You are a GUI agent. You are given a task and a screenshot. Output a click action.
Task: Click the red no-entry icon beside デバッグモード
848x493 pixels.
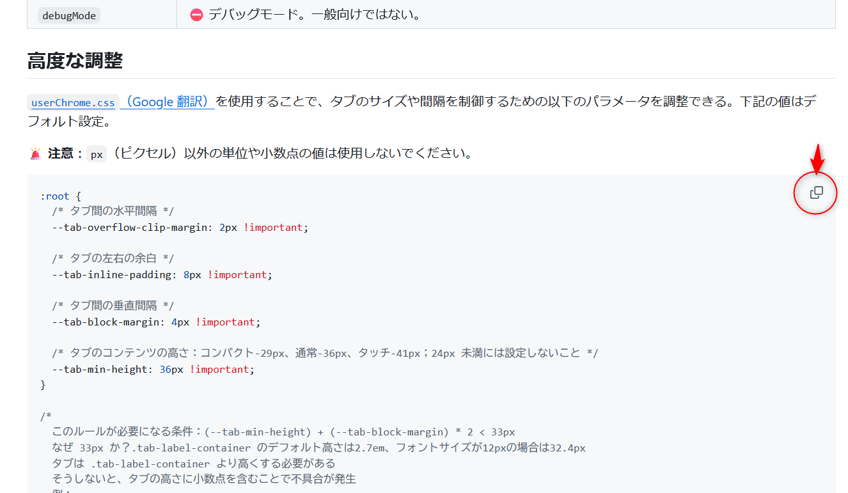coord(196,15)
